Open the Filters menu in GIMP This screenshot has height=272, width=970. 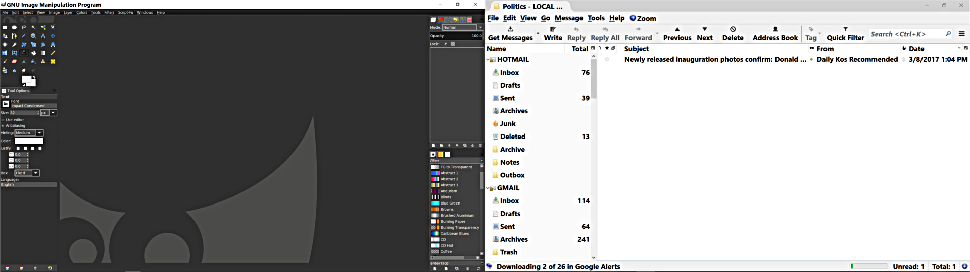click(x=109, y=12)
